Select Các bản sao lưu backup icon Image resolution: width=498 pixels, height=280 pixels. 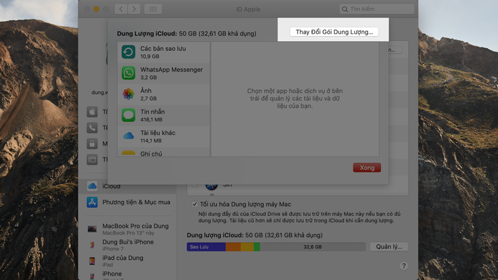[128, 52]
